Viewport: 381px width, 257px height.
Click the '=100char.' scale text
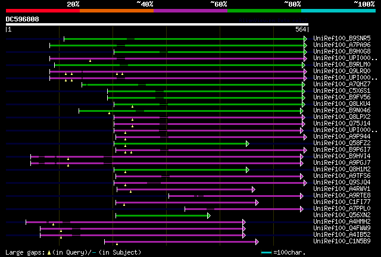click(x=289, y=253)
